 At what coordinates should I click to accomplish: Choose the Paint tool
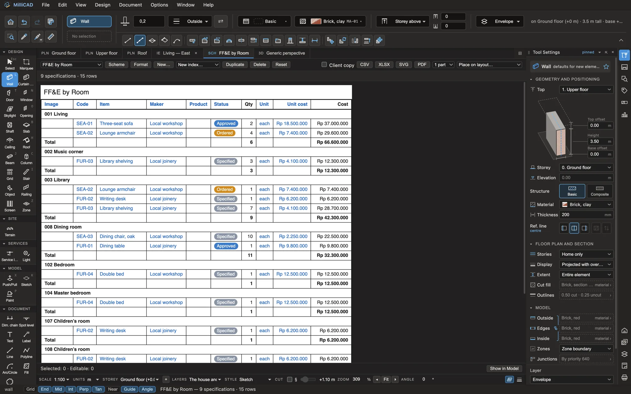click(10, 296)
